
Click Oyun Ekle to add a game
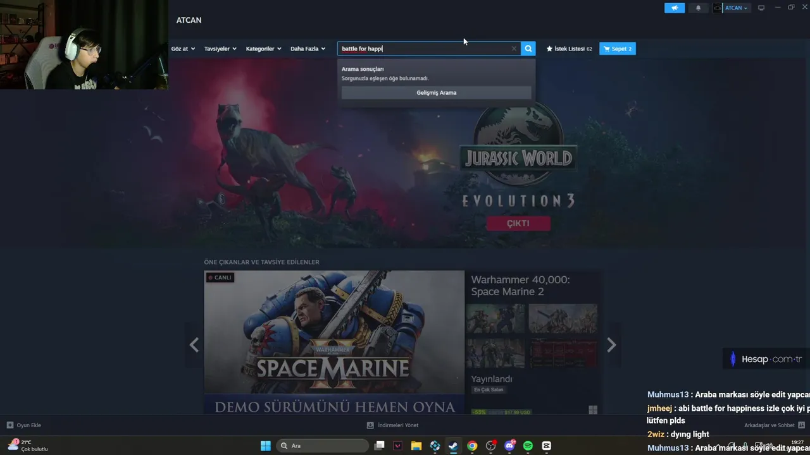click(24, 425)
